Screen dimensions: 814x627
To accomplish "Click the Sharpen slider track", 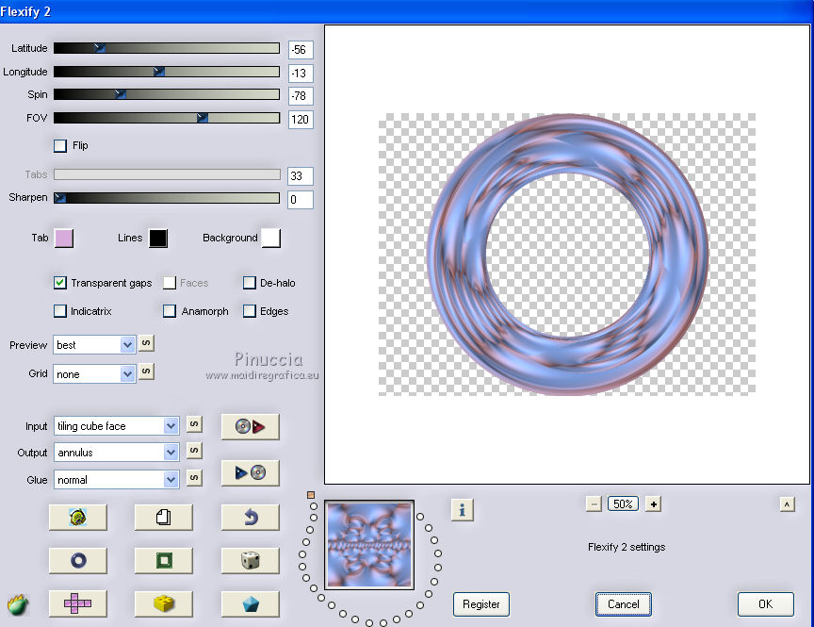I will (x=167, y=198).
